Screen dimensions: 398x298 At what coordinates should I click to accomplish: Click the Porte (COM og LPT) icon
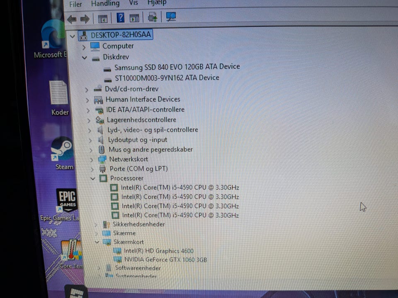coord(102,169)
